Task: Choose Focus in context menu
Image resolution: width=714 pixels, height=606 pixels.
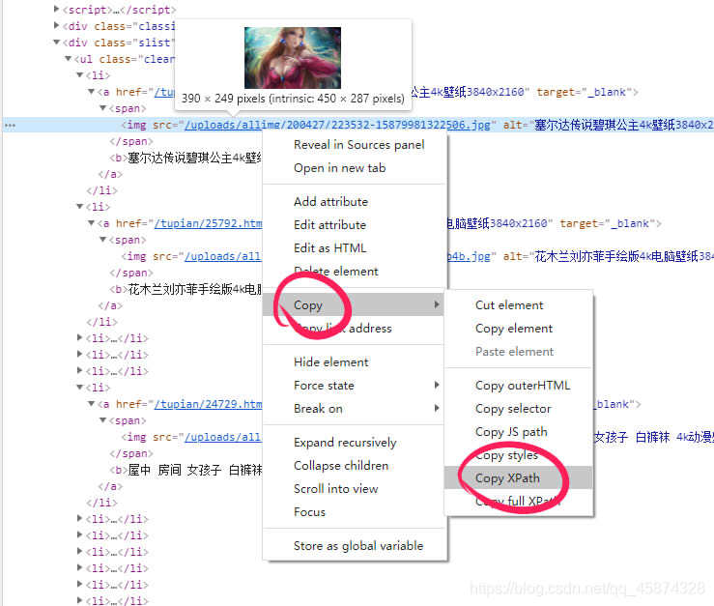Action: click(309, 511)
